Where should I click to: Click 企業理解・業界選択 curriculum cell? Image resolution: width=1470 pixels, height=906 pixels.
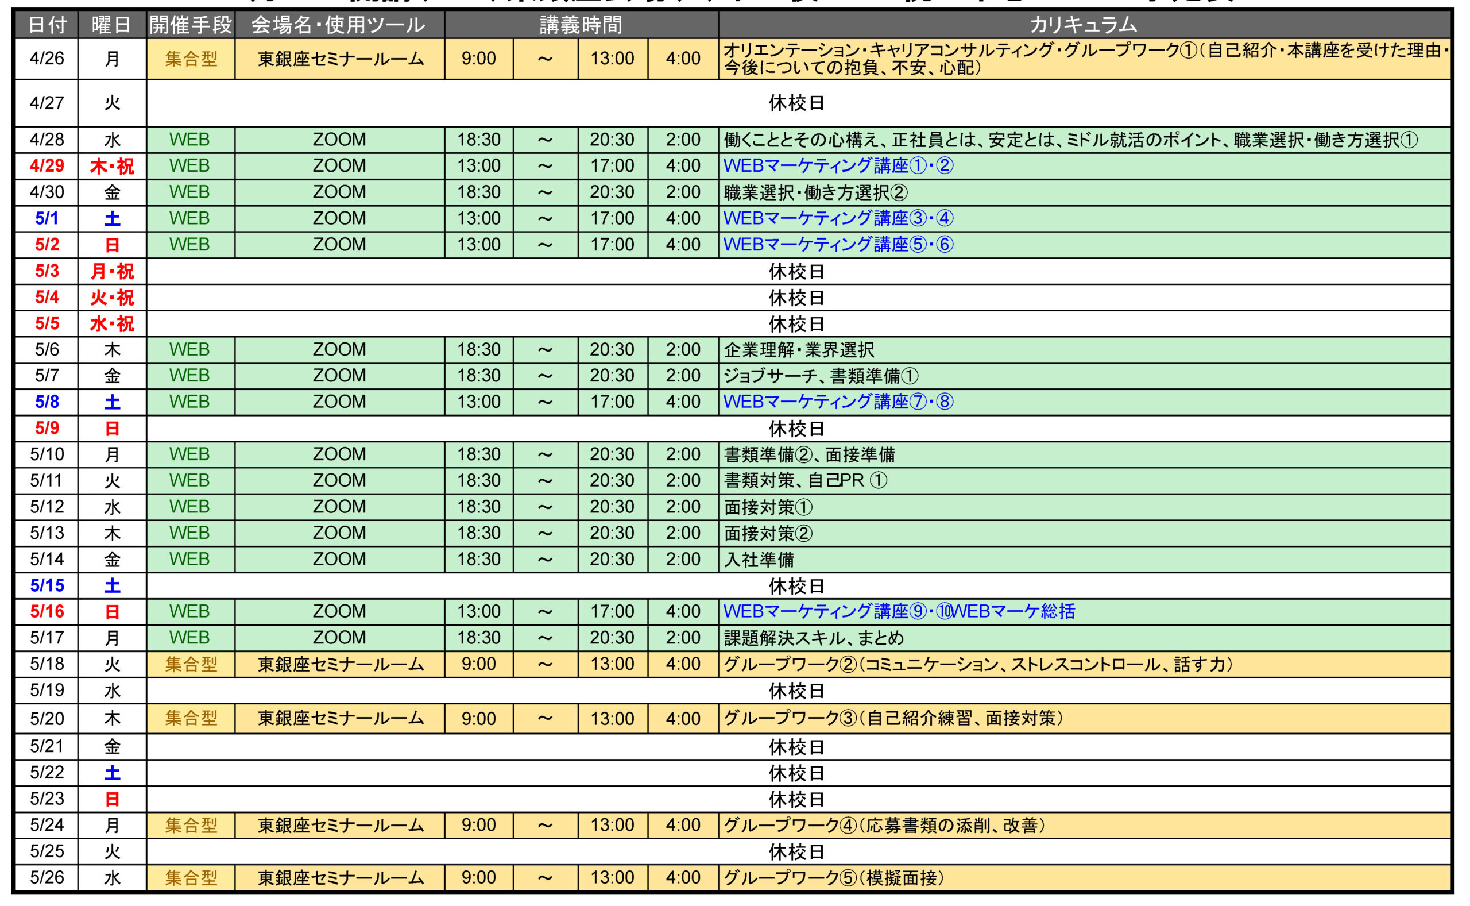1084,349
